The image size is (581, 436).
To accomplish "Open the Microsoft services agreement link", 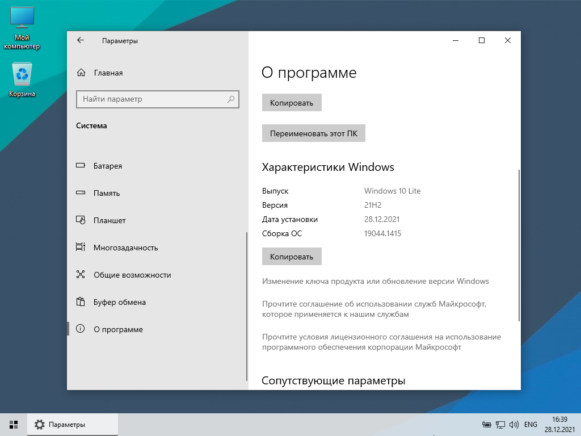I will pos(374,309).
